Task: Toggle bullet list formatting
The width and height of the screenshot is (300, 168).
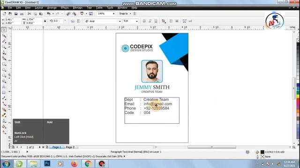Action: [x=171, y=21]
